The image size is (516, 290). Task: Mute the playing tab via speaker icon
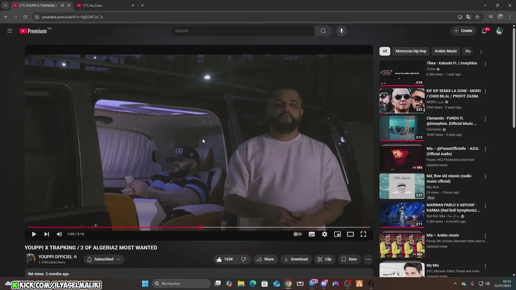(62, 6)
